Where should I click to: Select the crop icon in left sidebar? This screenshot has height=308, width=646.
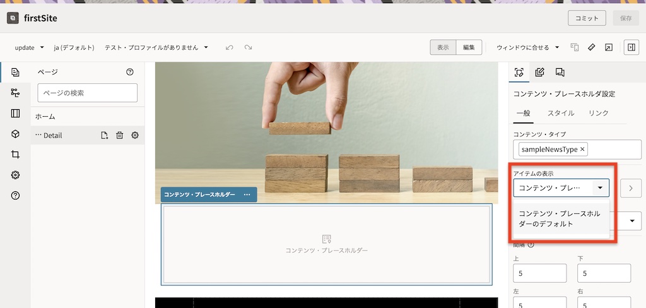(15, 155)
